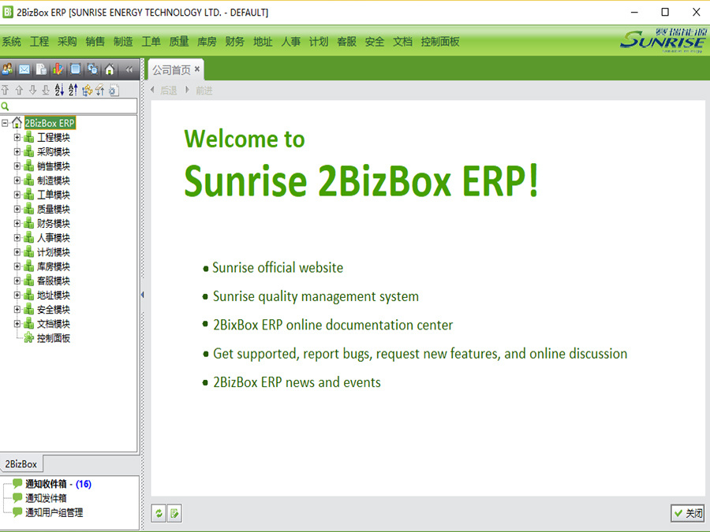This screenshot has height=532, width=710.
Task: Click the plain move-down arrow icon
Action: point(32,90)
